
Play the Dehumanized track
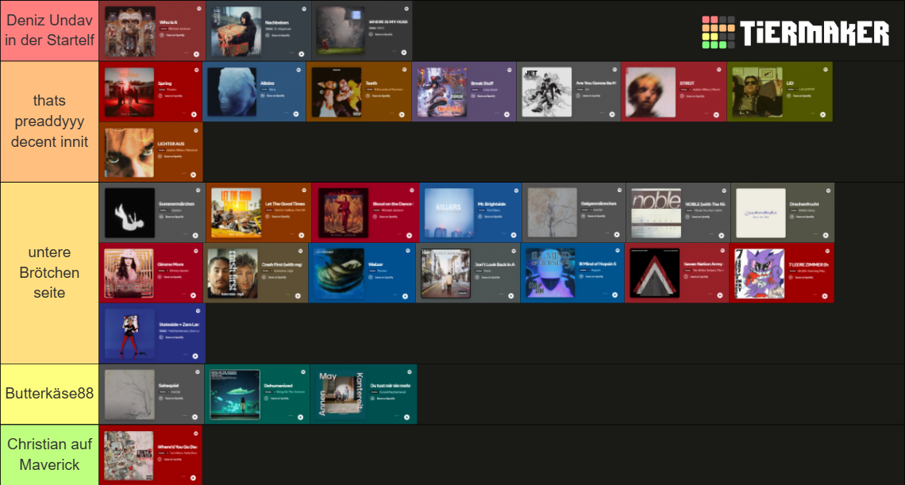[x=301, y=417]
